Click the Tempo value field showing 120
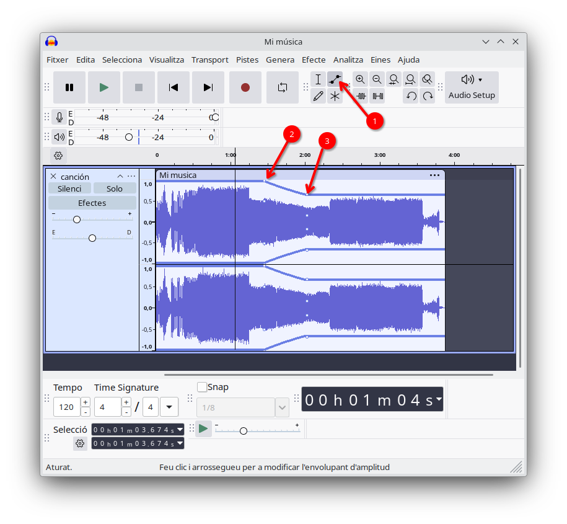 (x=66, y=407)
